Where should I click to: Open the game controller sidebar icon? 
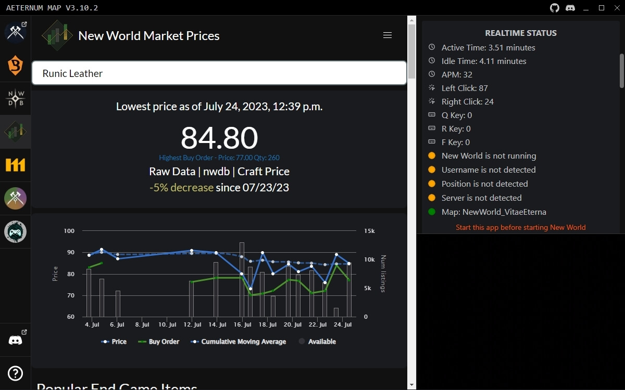click(x=15, y=231)
